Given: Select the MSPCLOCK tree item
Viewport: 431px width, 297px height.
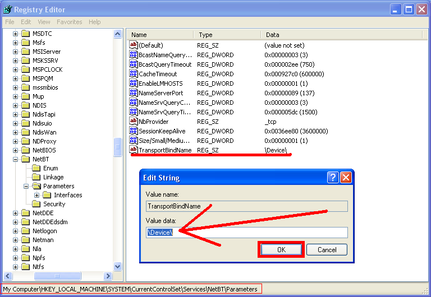Looking at the screenshot, I should click(48, 69).
